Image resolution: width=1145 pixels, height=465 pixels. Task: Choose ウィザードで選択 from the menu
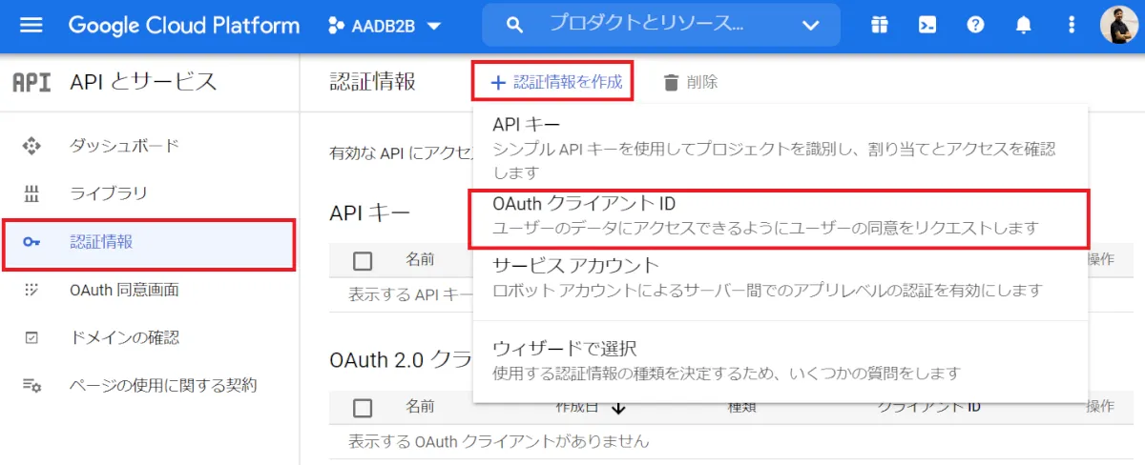click(781, 360)
